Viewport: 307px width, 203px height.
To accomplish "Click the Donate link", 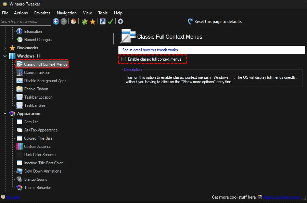I will tap(13, 197).
